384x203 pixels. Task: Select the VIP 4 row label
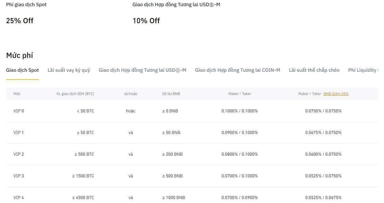coord(19,197)
